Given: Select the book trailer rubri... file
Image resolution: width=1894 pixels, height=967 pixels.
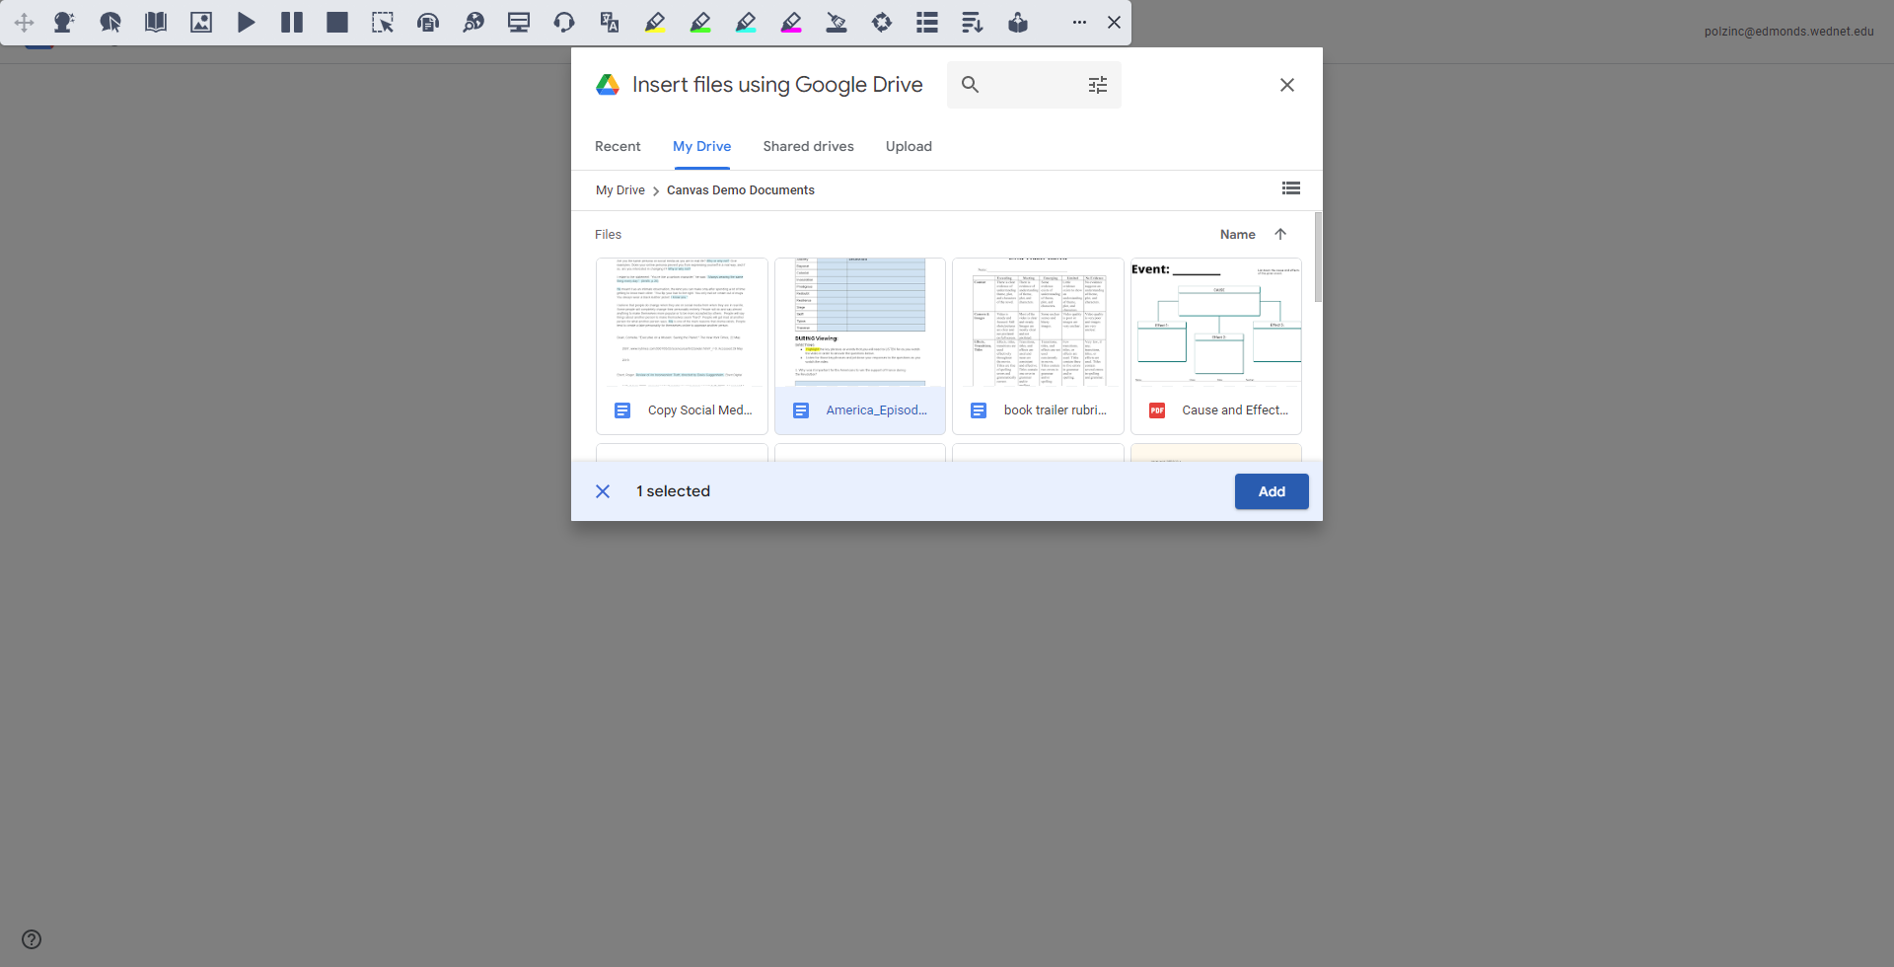Looking at the screenshot, I should click(x=1038, y=346).
